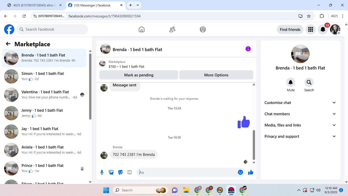The width and height of the screenshot is (348, 196).
Task: Click the browser address bar URL
Action: (104, 16)
